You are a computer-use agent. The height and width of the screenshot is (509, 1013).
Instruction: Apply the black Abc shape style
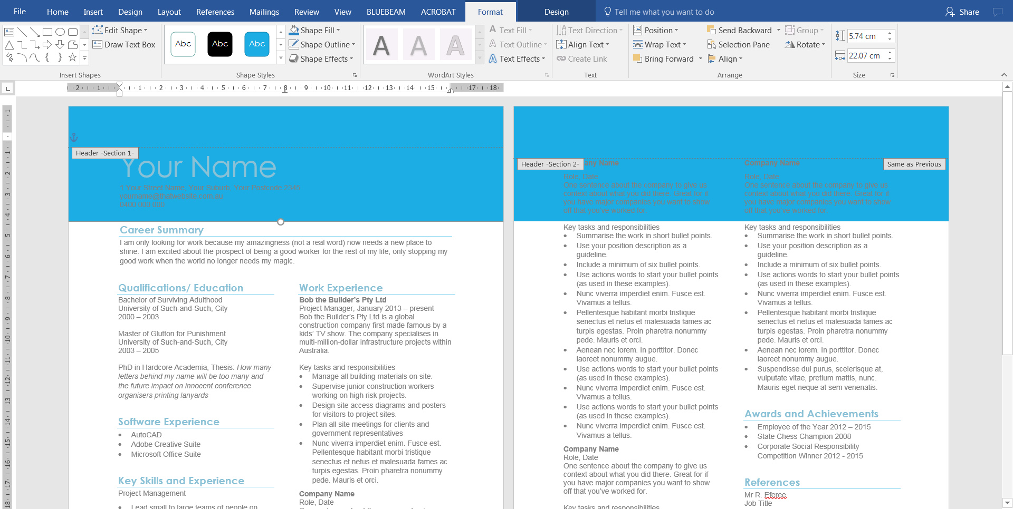tap(220, 44)
